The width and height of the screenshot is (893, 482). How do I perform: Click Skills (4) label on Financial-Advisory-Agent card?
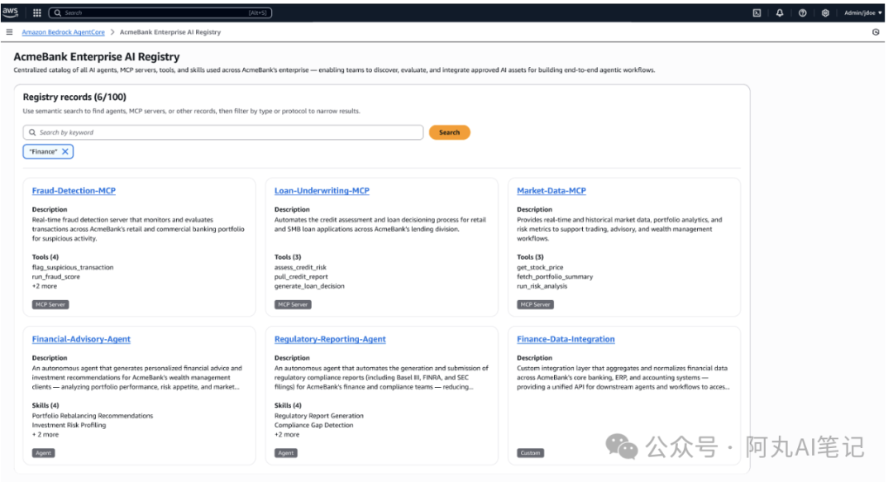(x=45, y=406)
